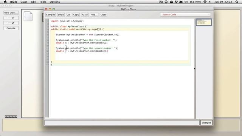Open the Tools menu
The image size is (242, 136).
click(x=43, y=2)
